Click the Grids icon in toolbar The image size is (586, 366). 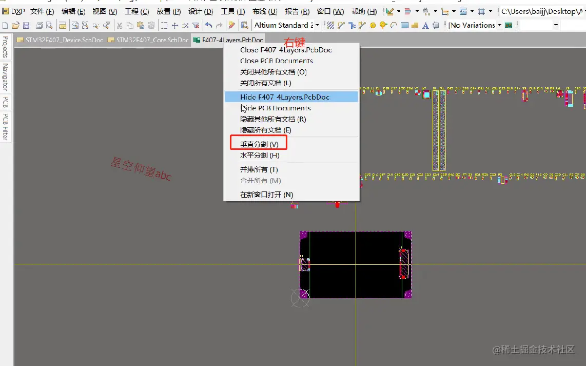coord(482,12)
